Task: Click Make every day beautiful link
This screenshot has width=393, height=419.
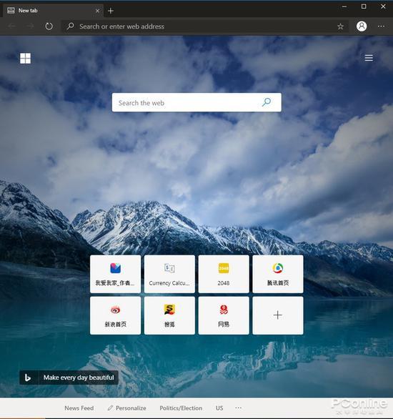Action: coord(79,378)
